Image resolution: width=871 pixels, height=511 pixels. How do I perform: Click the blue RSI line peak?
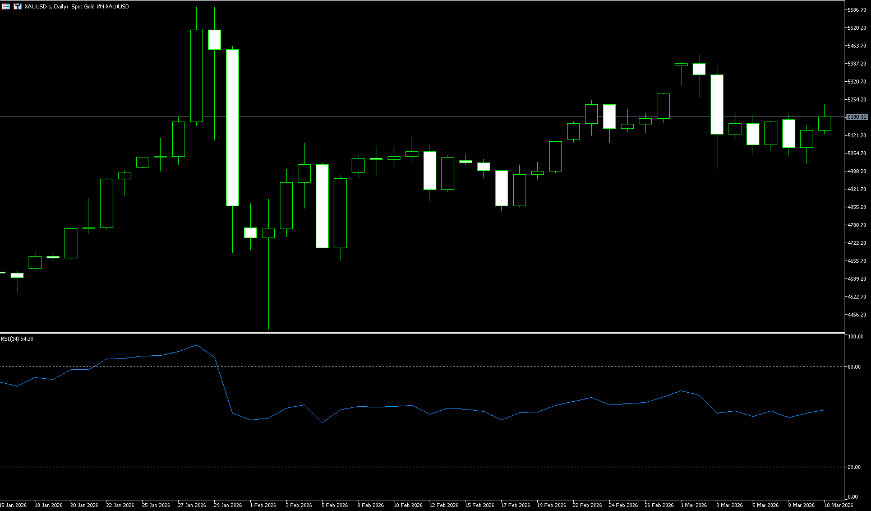(196, 345)
